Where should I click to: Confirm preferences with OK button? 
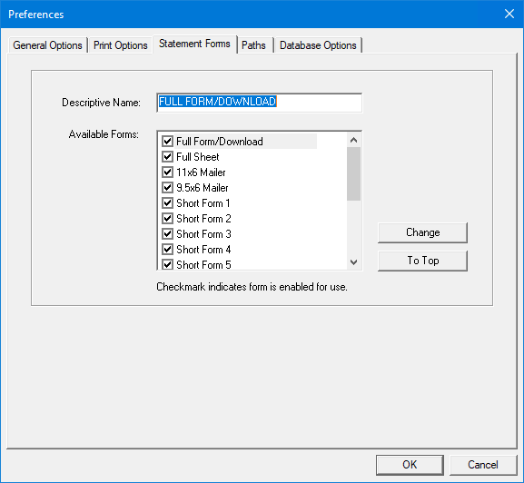410,465
